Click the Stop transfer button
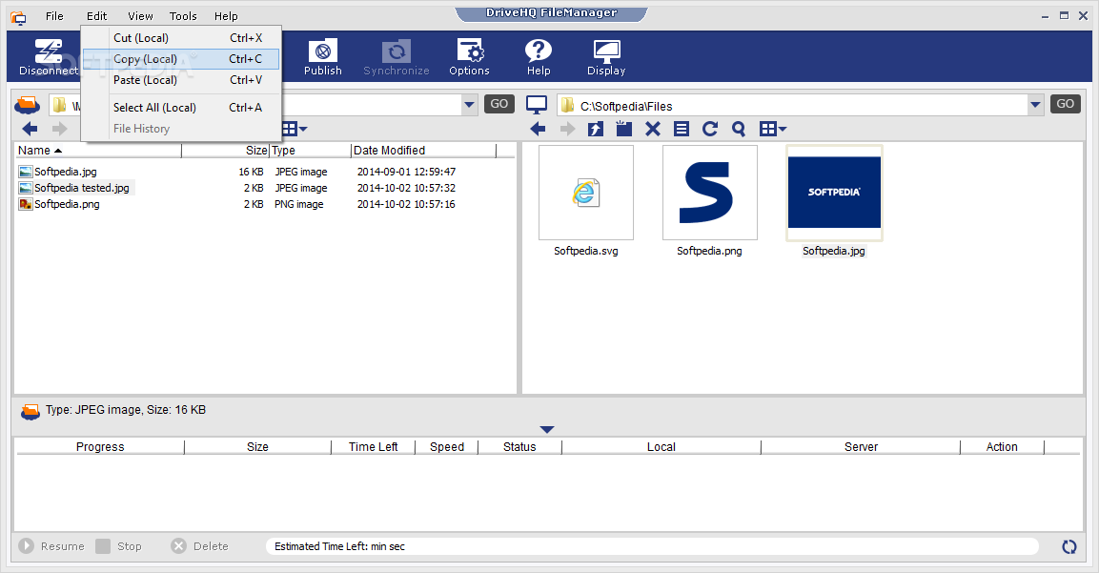The image size is (1099, 573). click(119, 546)
